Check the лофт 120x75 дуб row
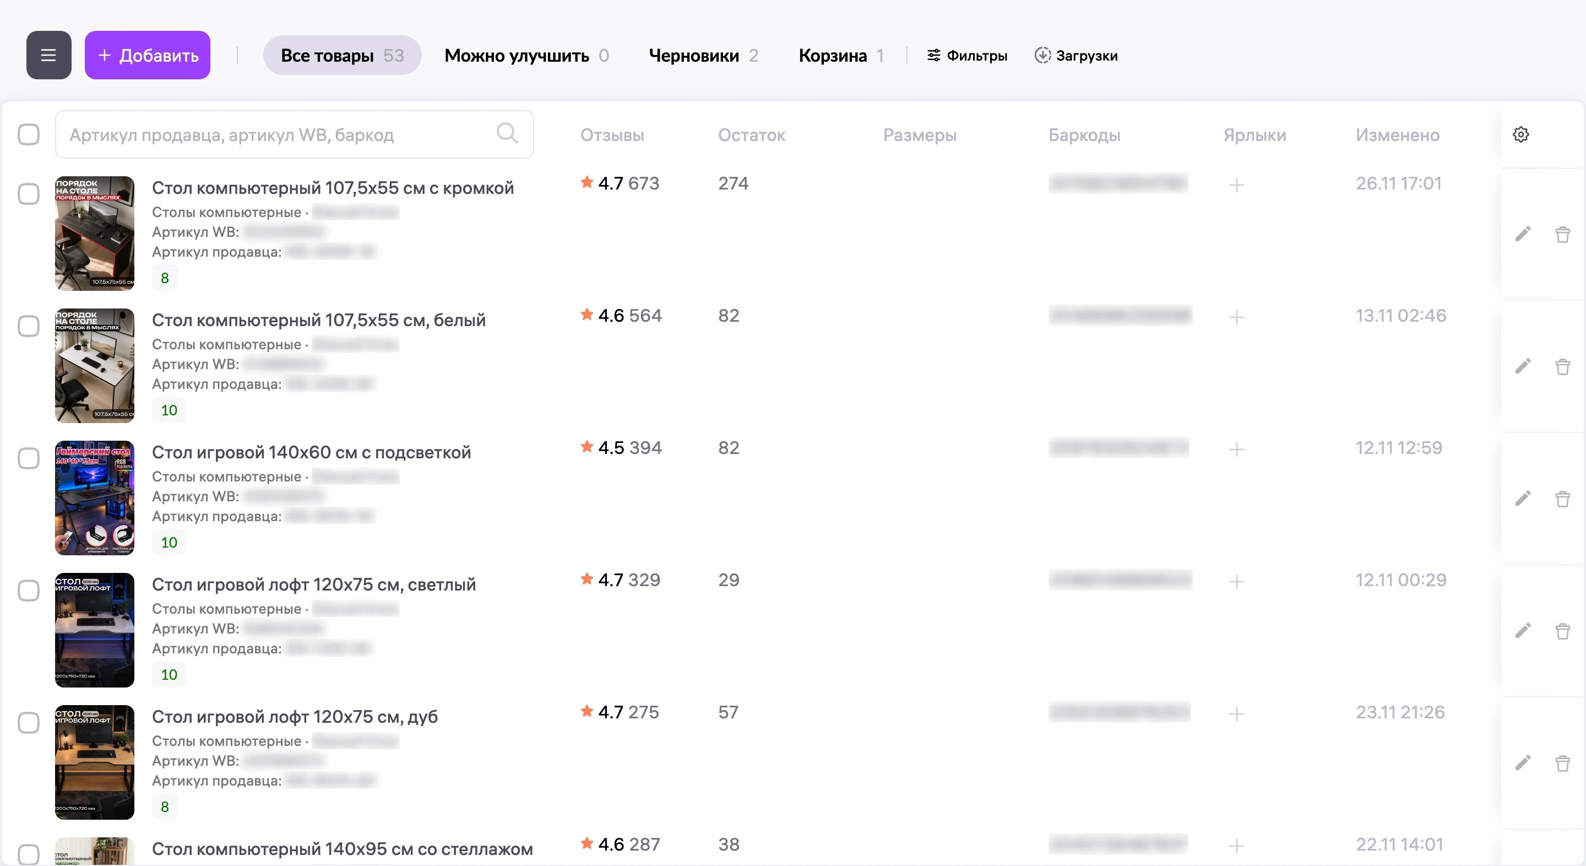Image resolution: width=1586 pixels, height=866 pixels. (x=28, y=723)
